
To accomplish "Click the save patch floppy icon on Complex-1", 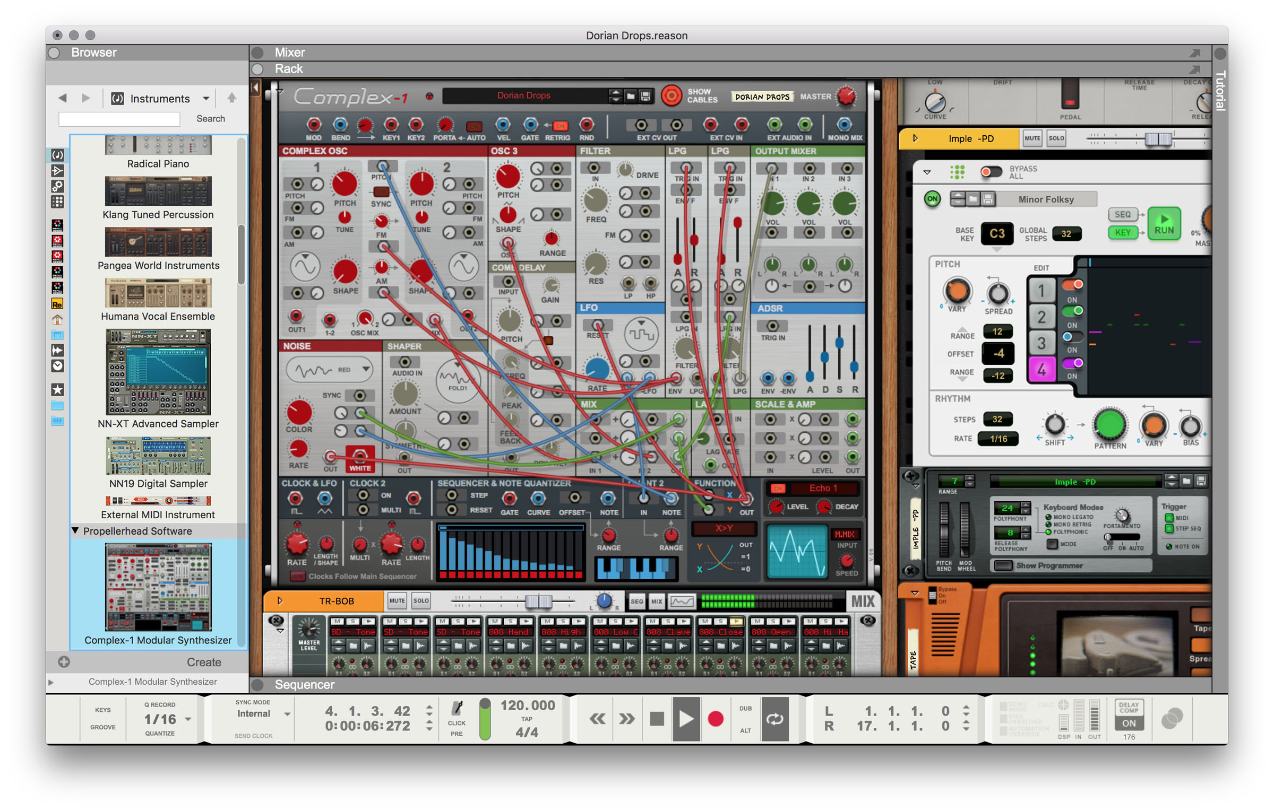I will click(645, 96).
